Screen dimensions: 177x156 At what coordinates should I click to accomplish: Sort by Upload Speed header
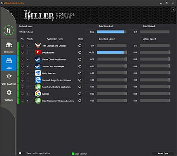point(149,39)
